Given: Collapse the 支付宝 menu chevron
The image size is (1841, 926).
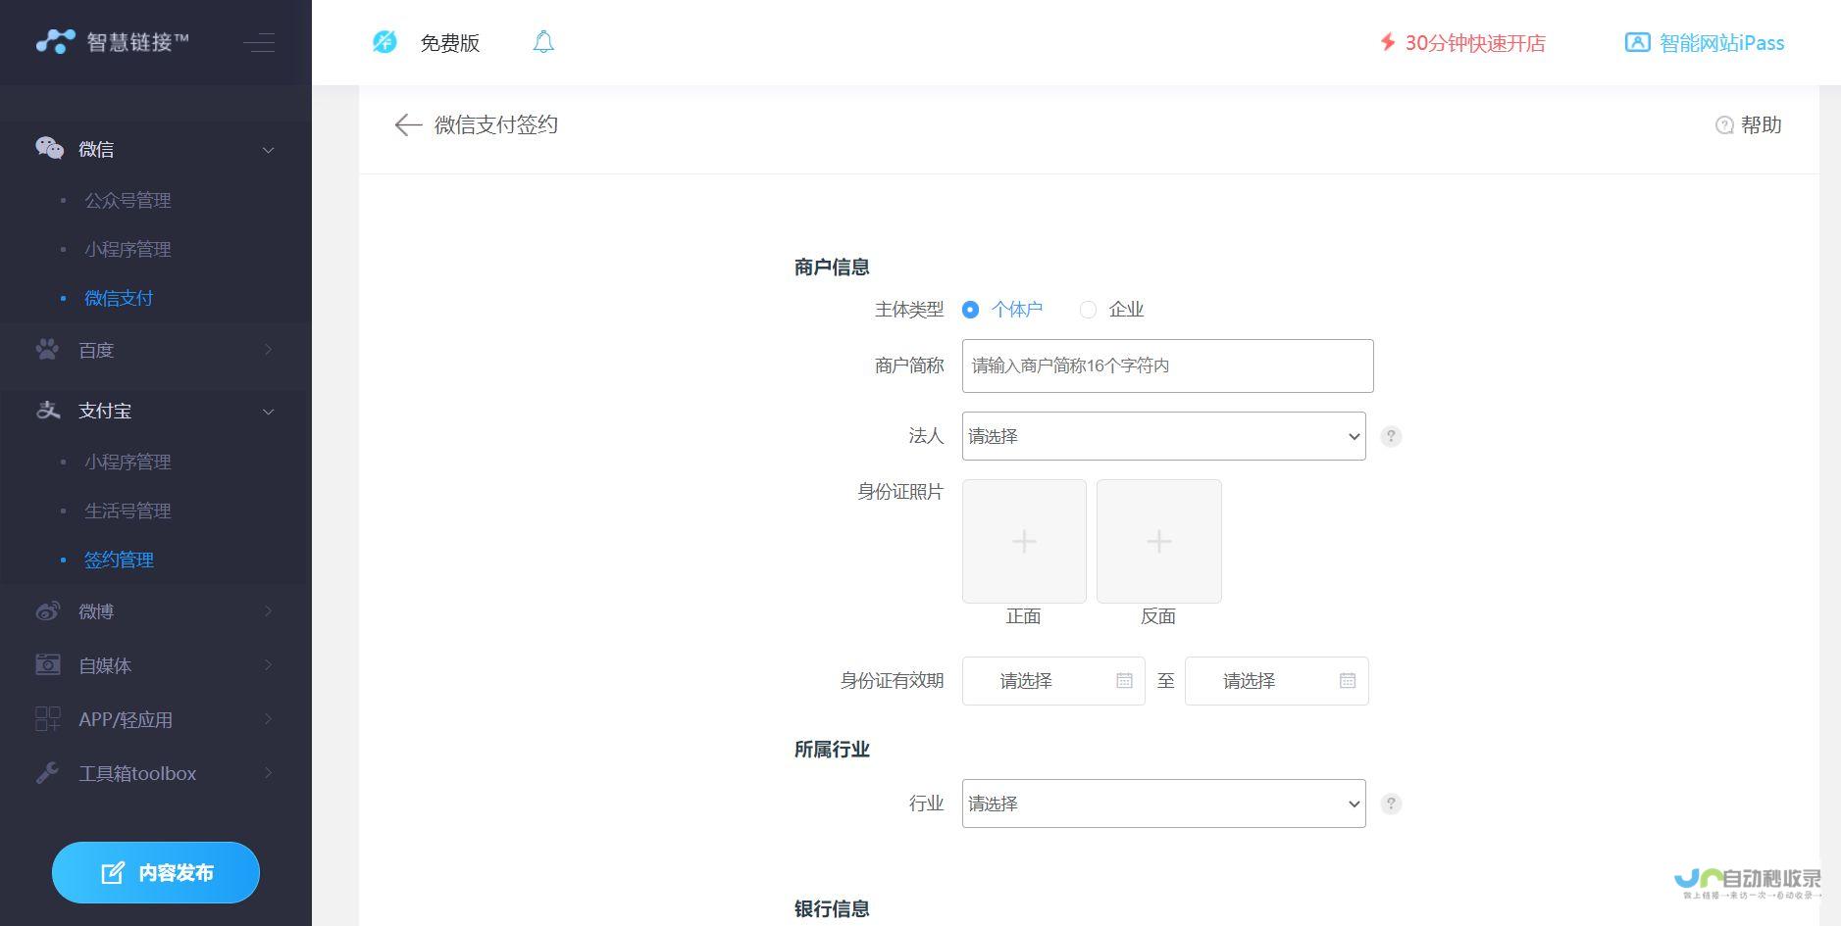Looking at the screenshot, I should [268, 412].
